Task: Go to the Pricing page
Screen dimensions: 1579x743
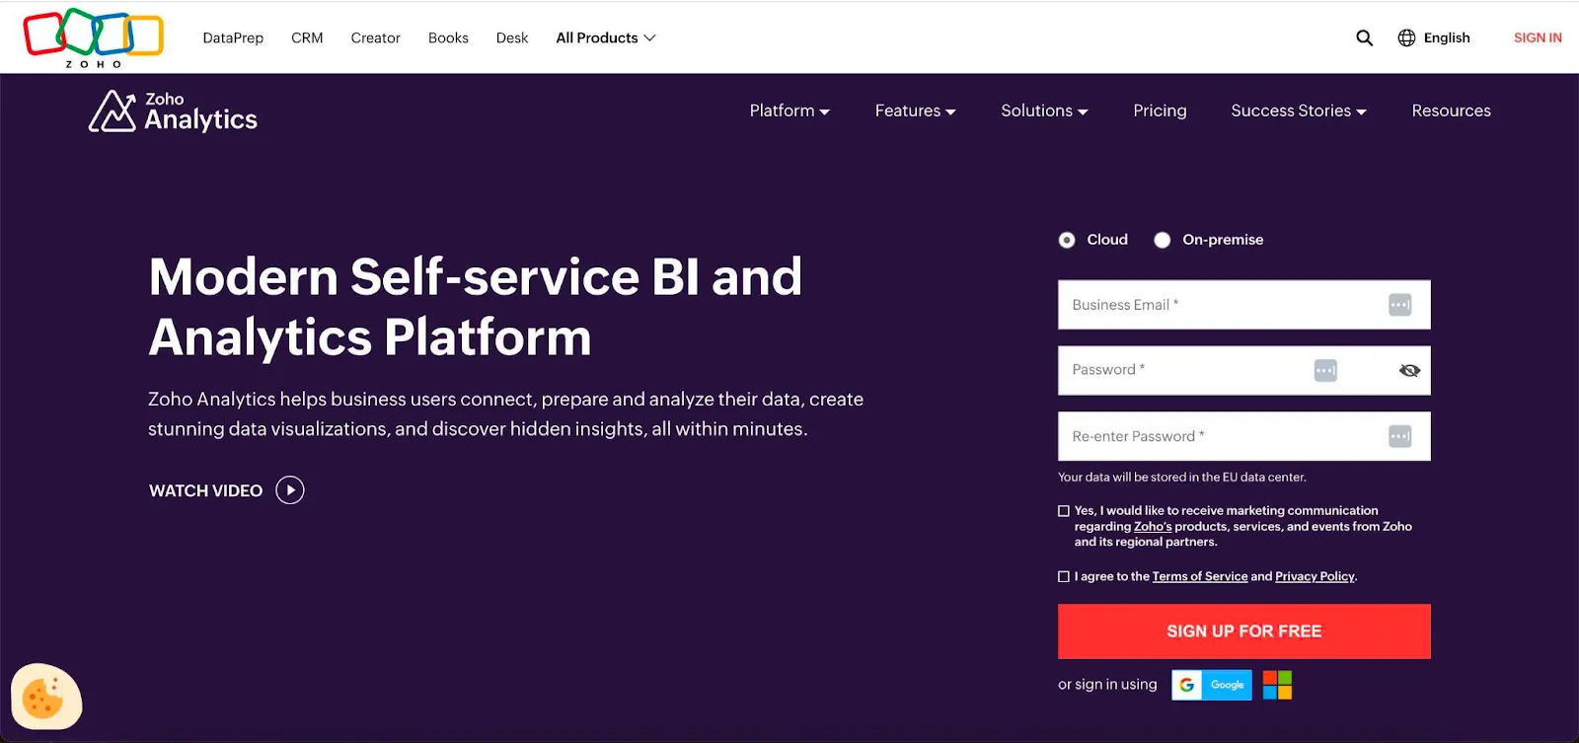Action: point(1160,111)
